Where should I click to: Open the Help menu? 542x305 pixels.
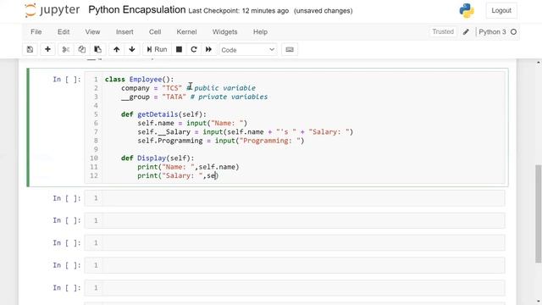pyautogui.click(x=260, y=32)
